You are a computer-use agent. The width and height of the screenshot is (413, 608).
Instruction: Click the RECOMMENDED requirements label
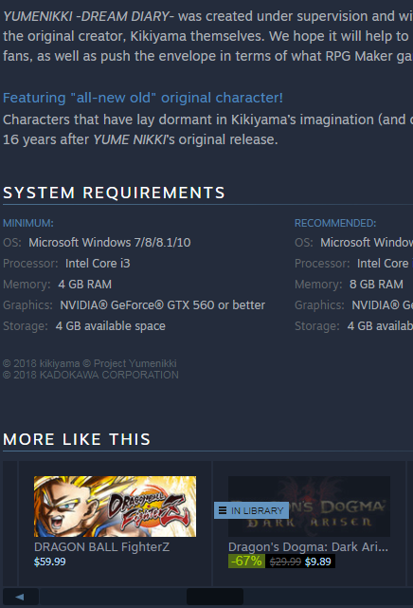tap(335, 223)
